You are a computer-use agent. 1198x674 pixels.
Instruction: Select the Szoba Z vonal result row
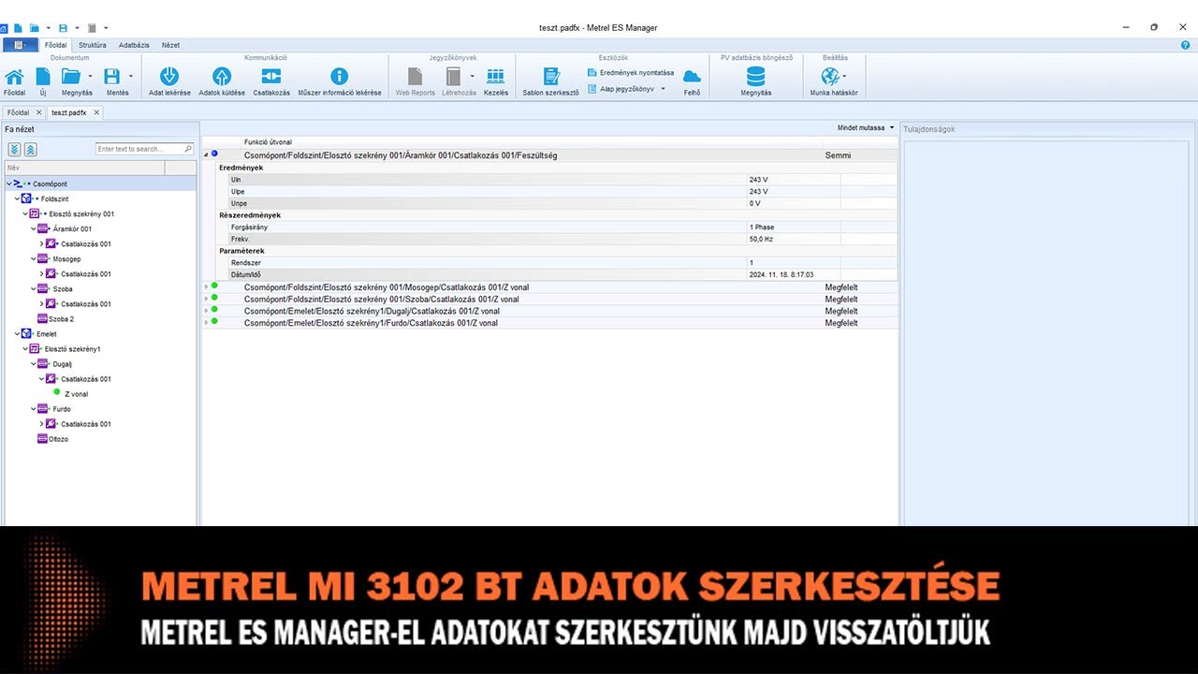549,299
